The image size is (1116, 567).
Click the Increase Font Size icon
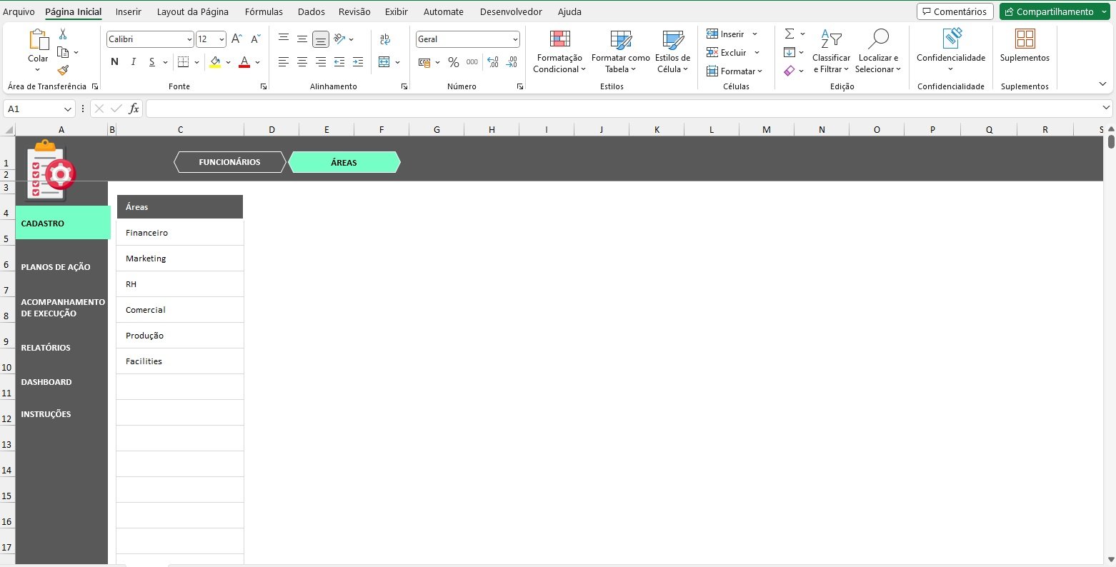pos(237,39)
